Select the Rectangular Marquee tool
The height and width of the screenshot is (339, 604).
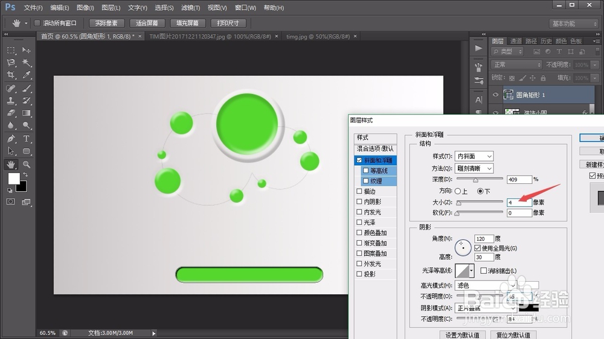pos(11,50)
